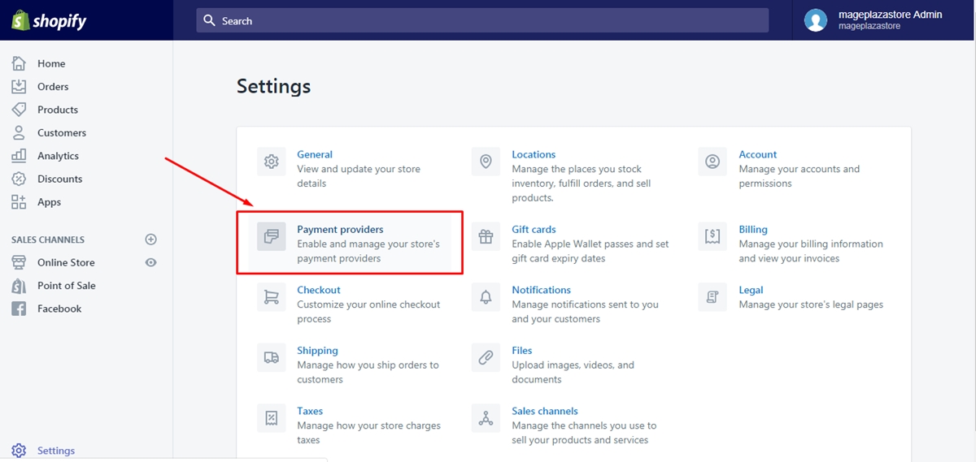
Task: Click the Files paperclip icon
Action: pos(486,357)
